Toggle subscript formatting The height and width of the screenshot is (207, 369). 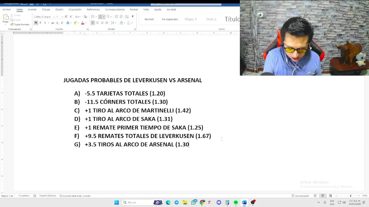[57, 23]
